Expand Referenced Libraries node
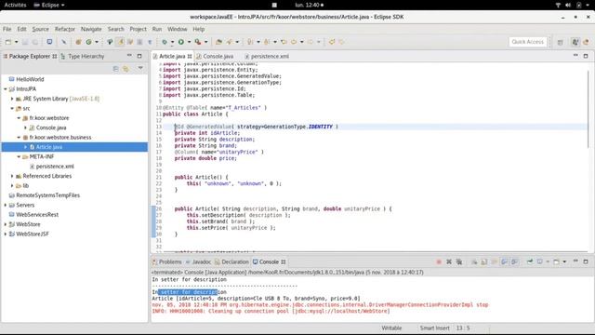This screenshot has width=595, height=335. coord(12,176)
